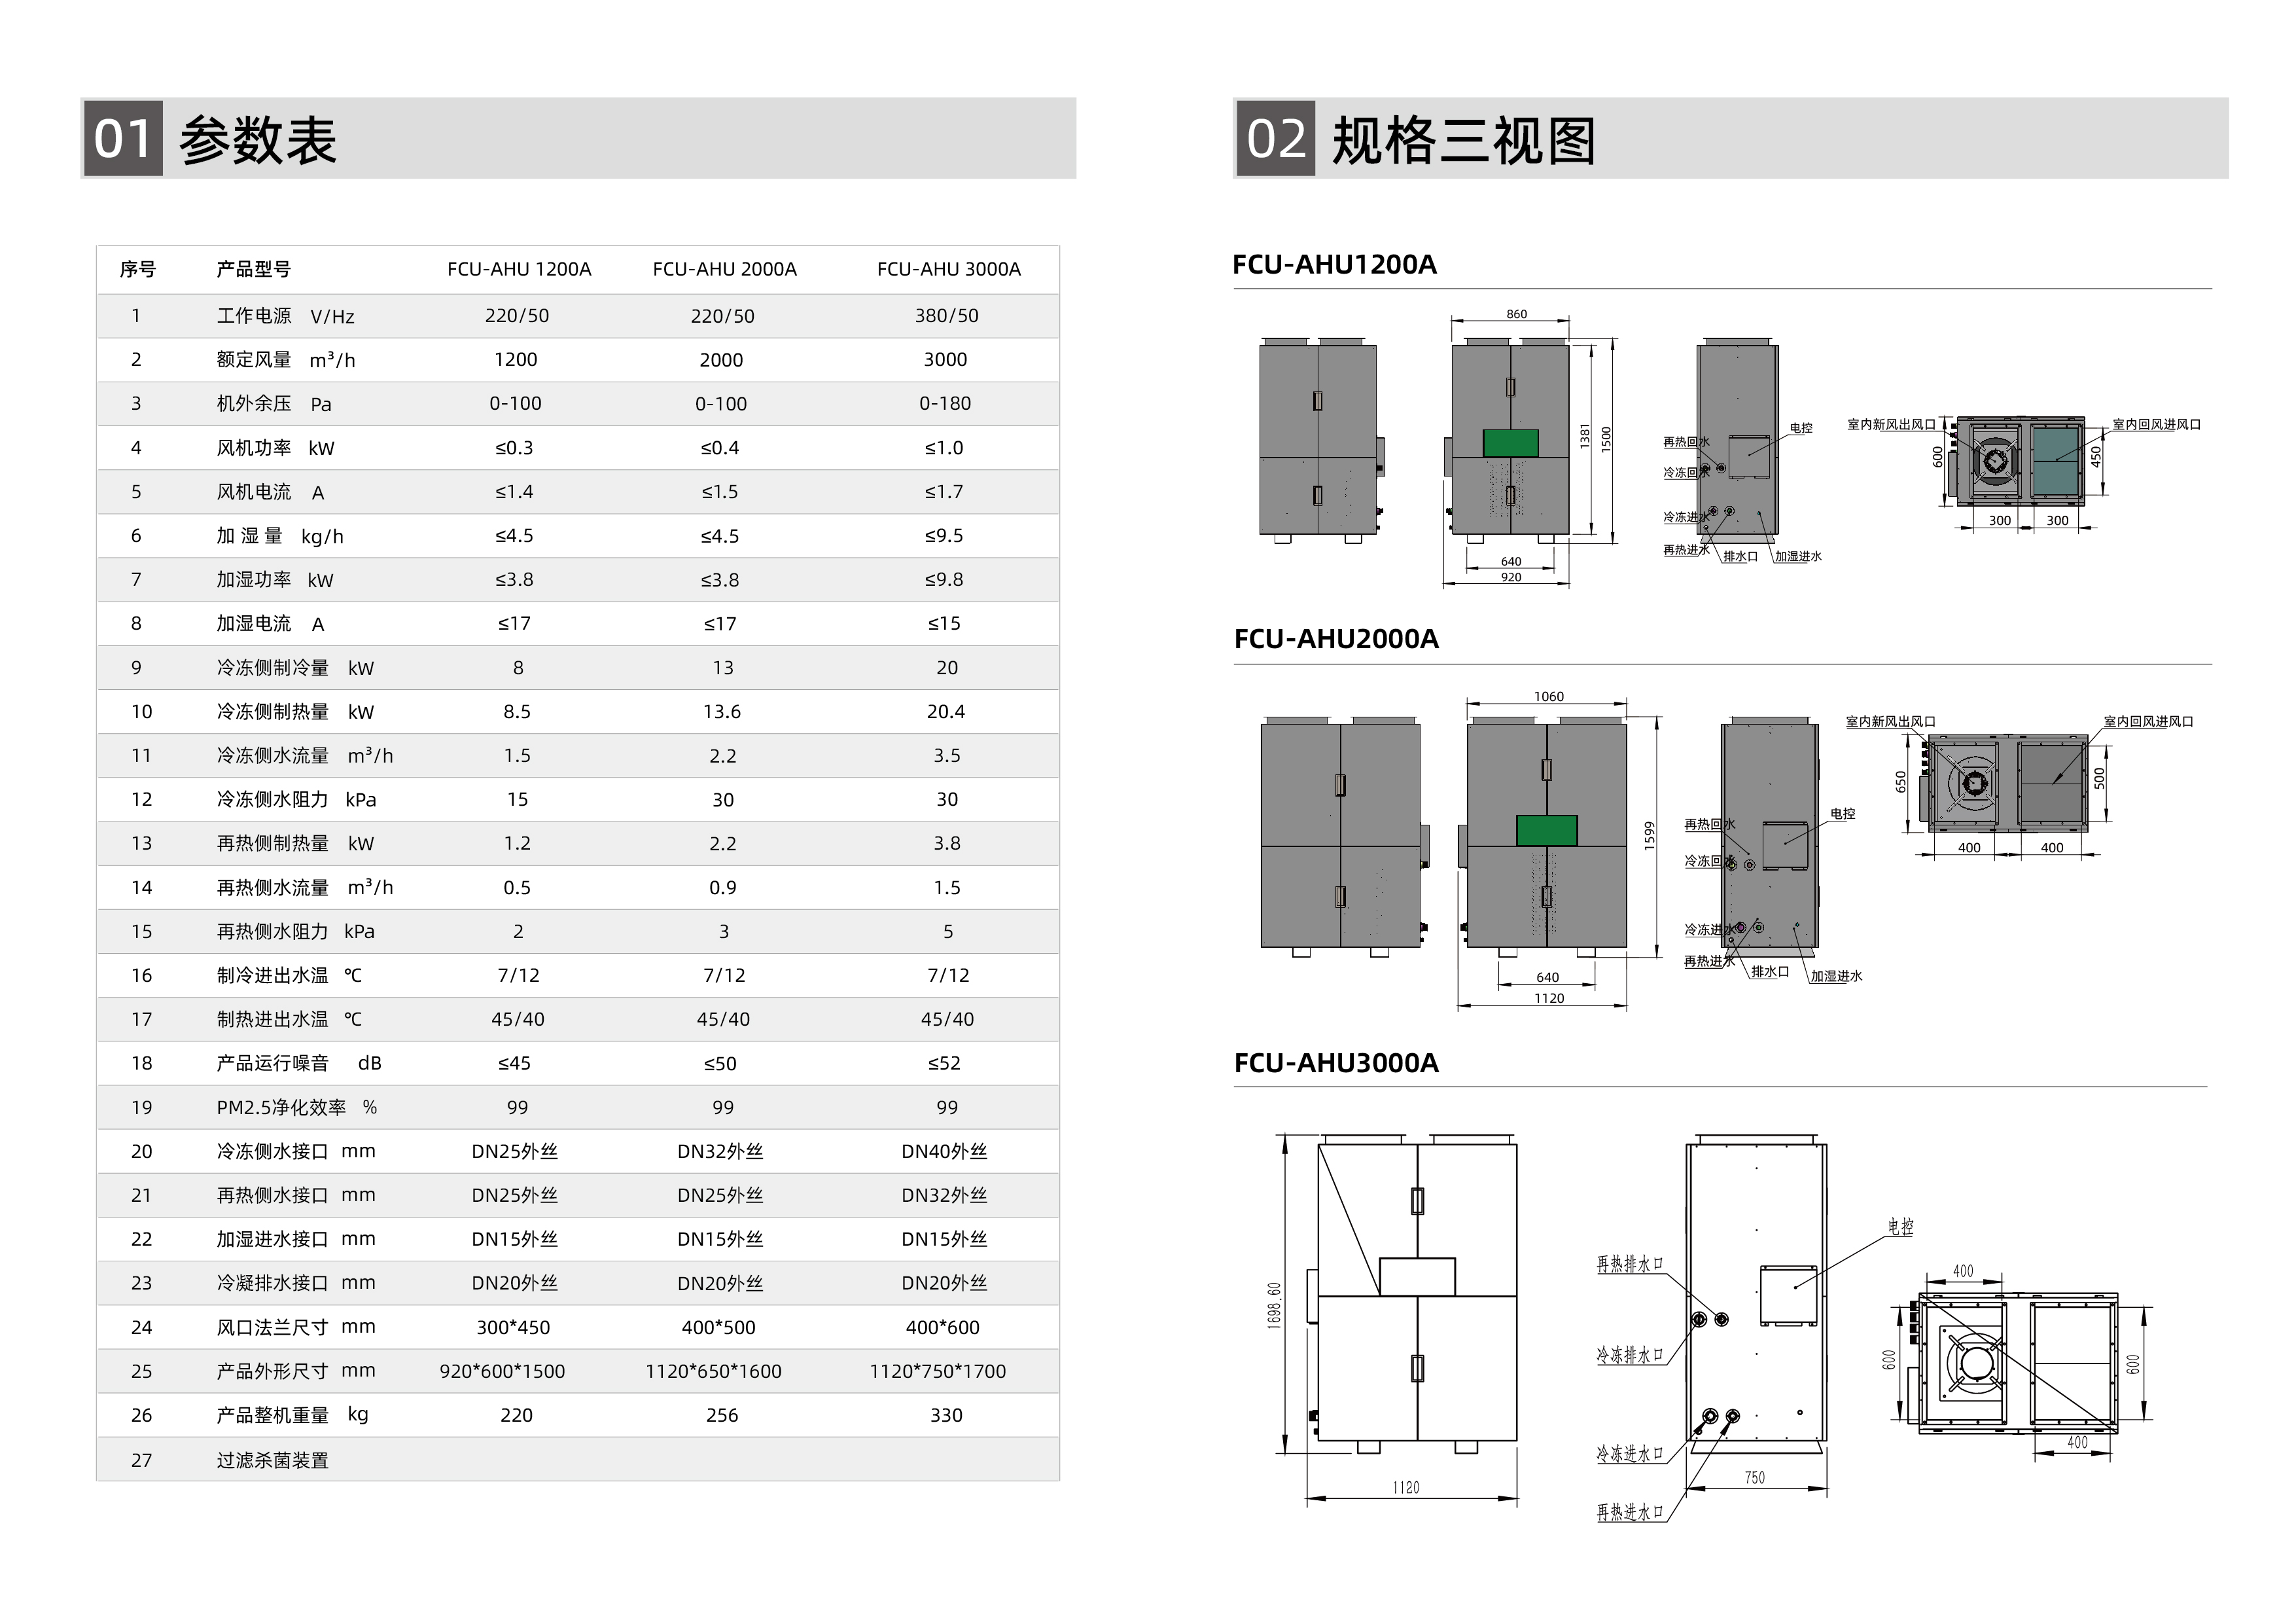Image resolution: width=2296 pixels, height=1624 pixels.
Task: Click the FCU-AHU 1200A column header
Action: tap(519, 269)
